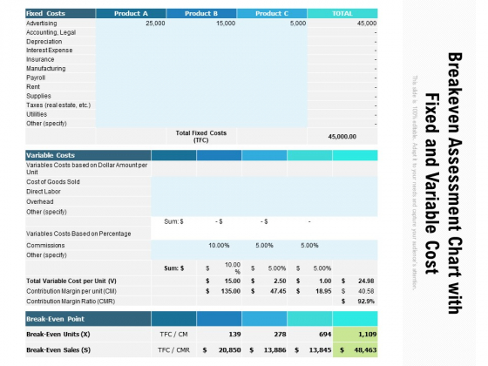Select the Fixed Costs header cell
Image resolution: width=488 pixels, height=366 pixels.
[60, 13]
